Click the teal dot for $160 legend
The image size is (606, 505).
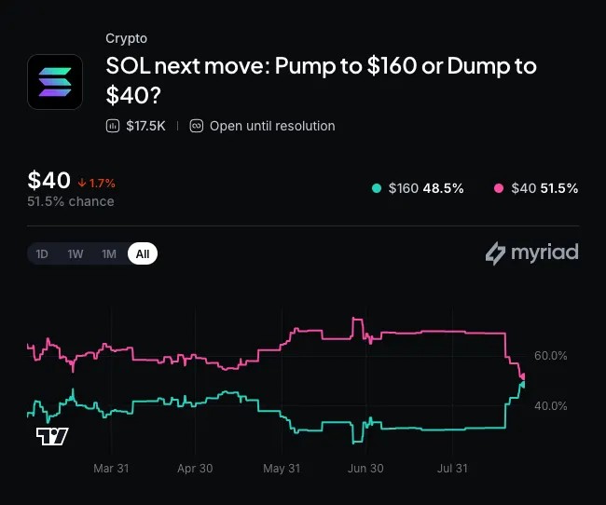click(377, 188)
